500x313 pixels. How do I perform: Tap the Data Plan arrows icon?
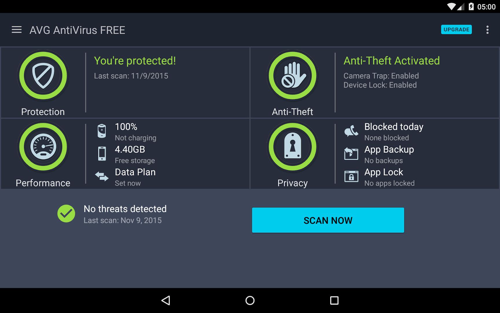[x=102, y=176]
